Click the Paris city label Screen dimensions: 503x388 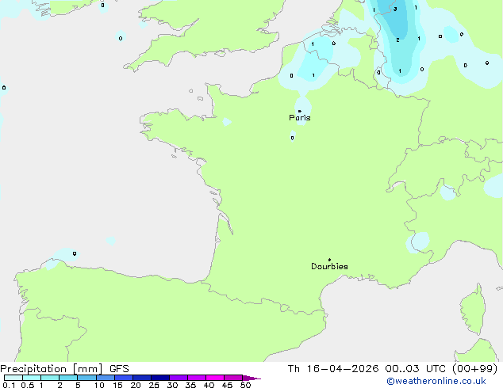[300, 118]
